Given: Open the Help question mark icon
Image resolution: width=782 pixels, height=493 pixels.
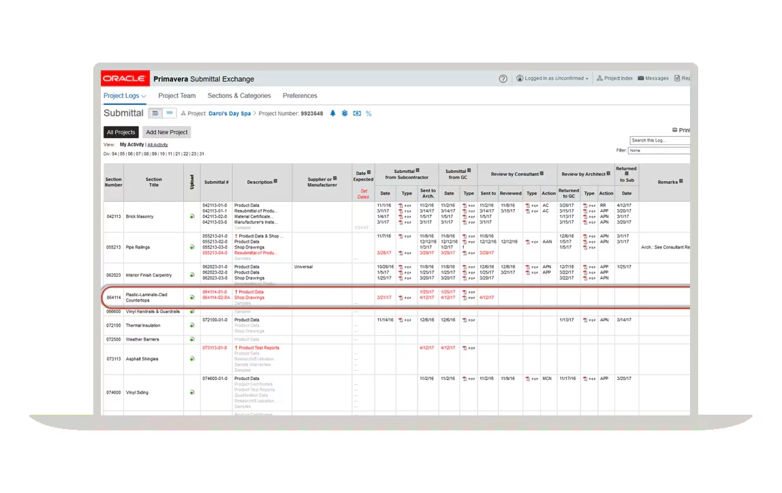Looking at the screenshot, I should pyautogui.click(x=503, y=78).
